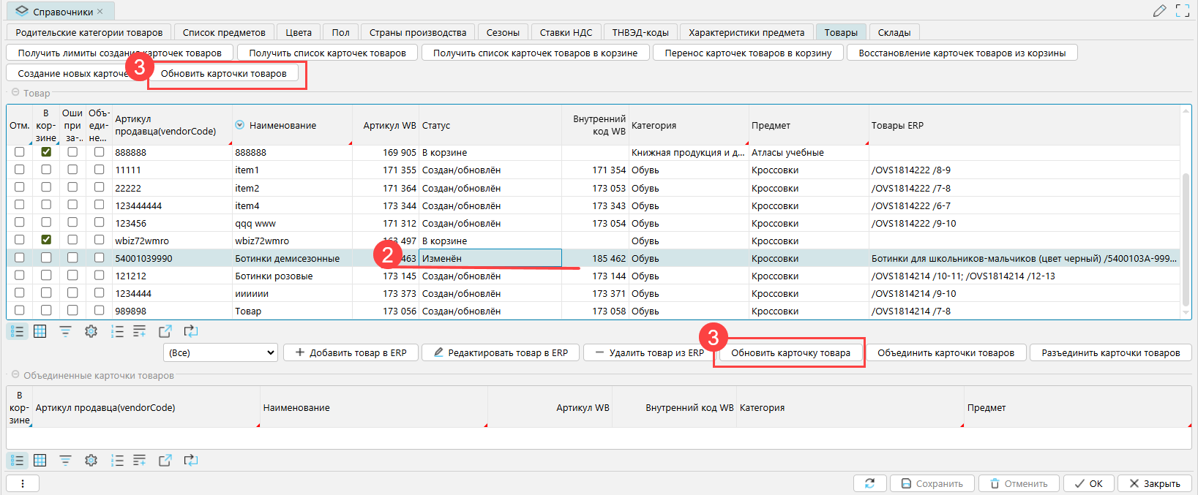
Task: Click the export icon below the Товар table
Action: point(165,331)
